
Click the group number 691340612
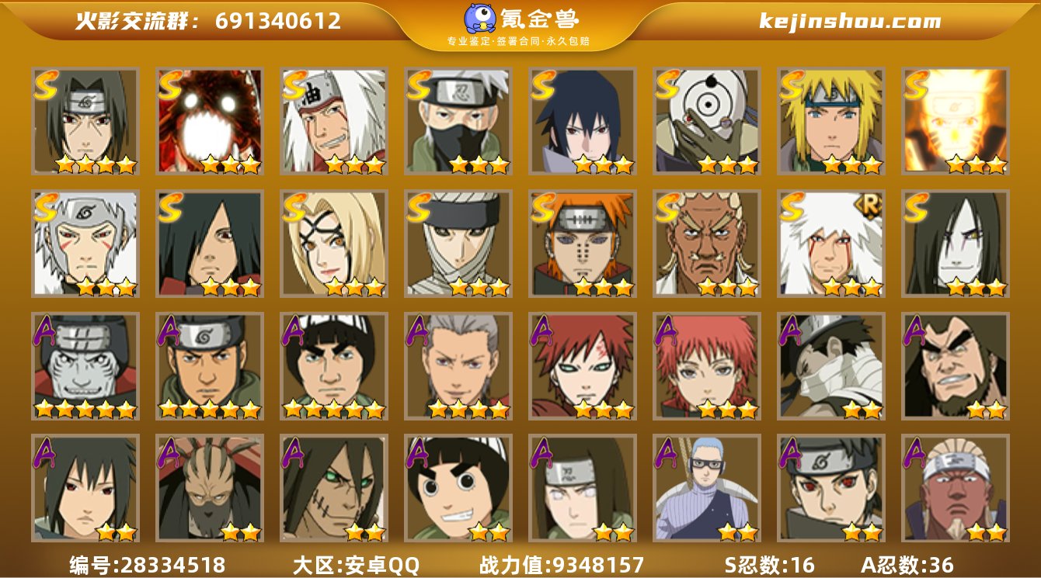[278, 21]
